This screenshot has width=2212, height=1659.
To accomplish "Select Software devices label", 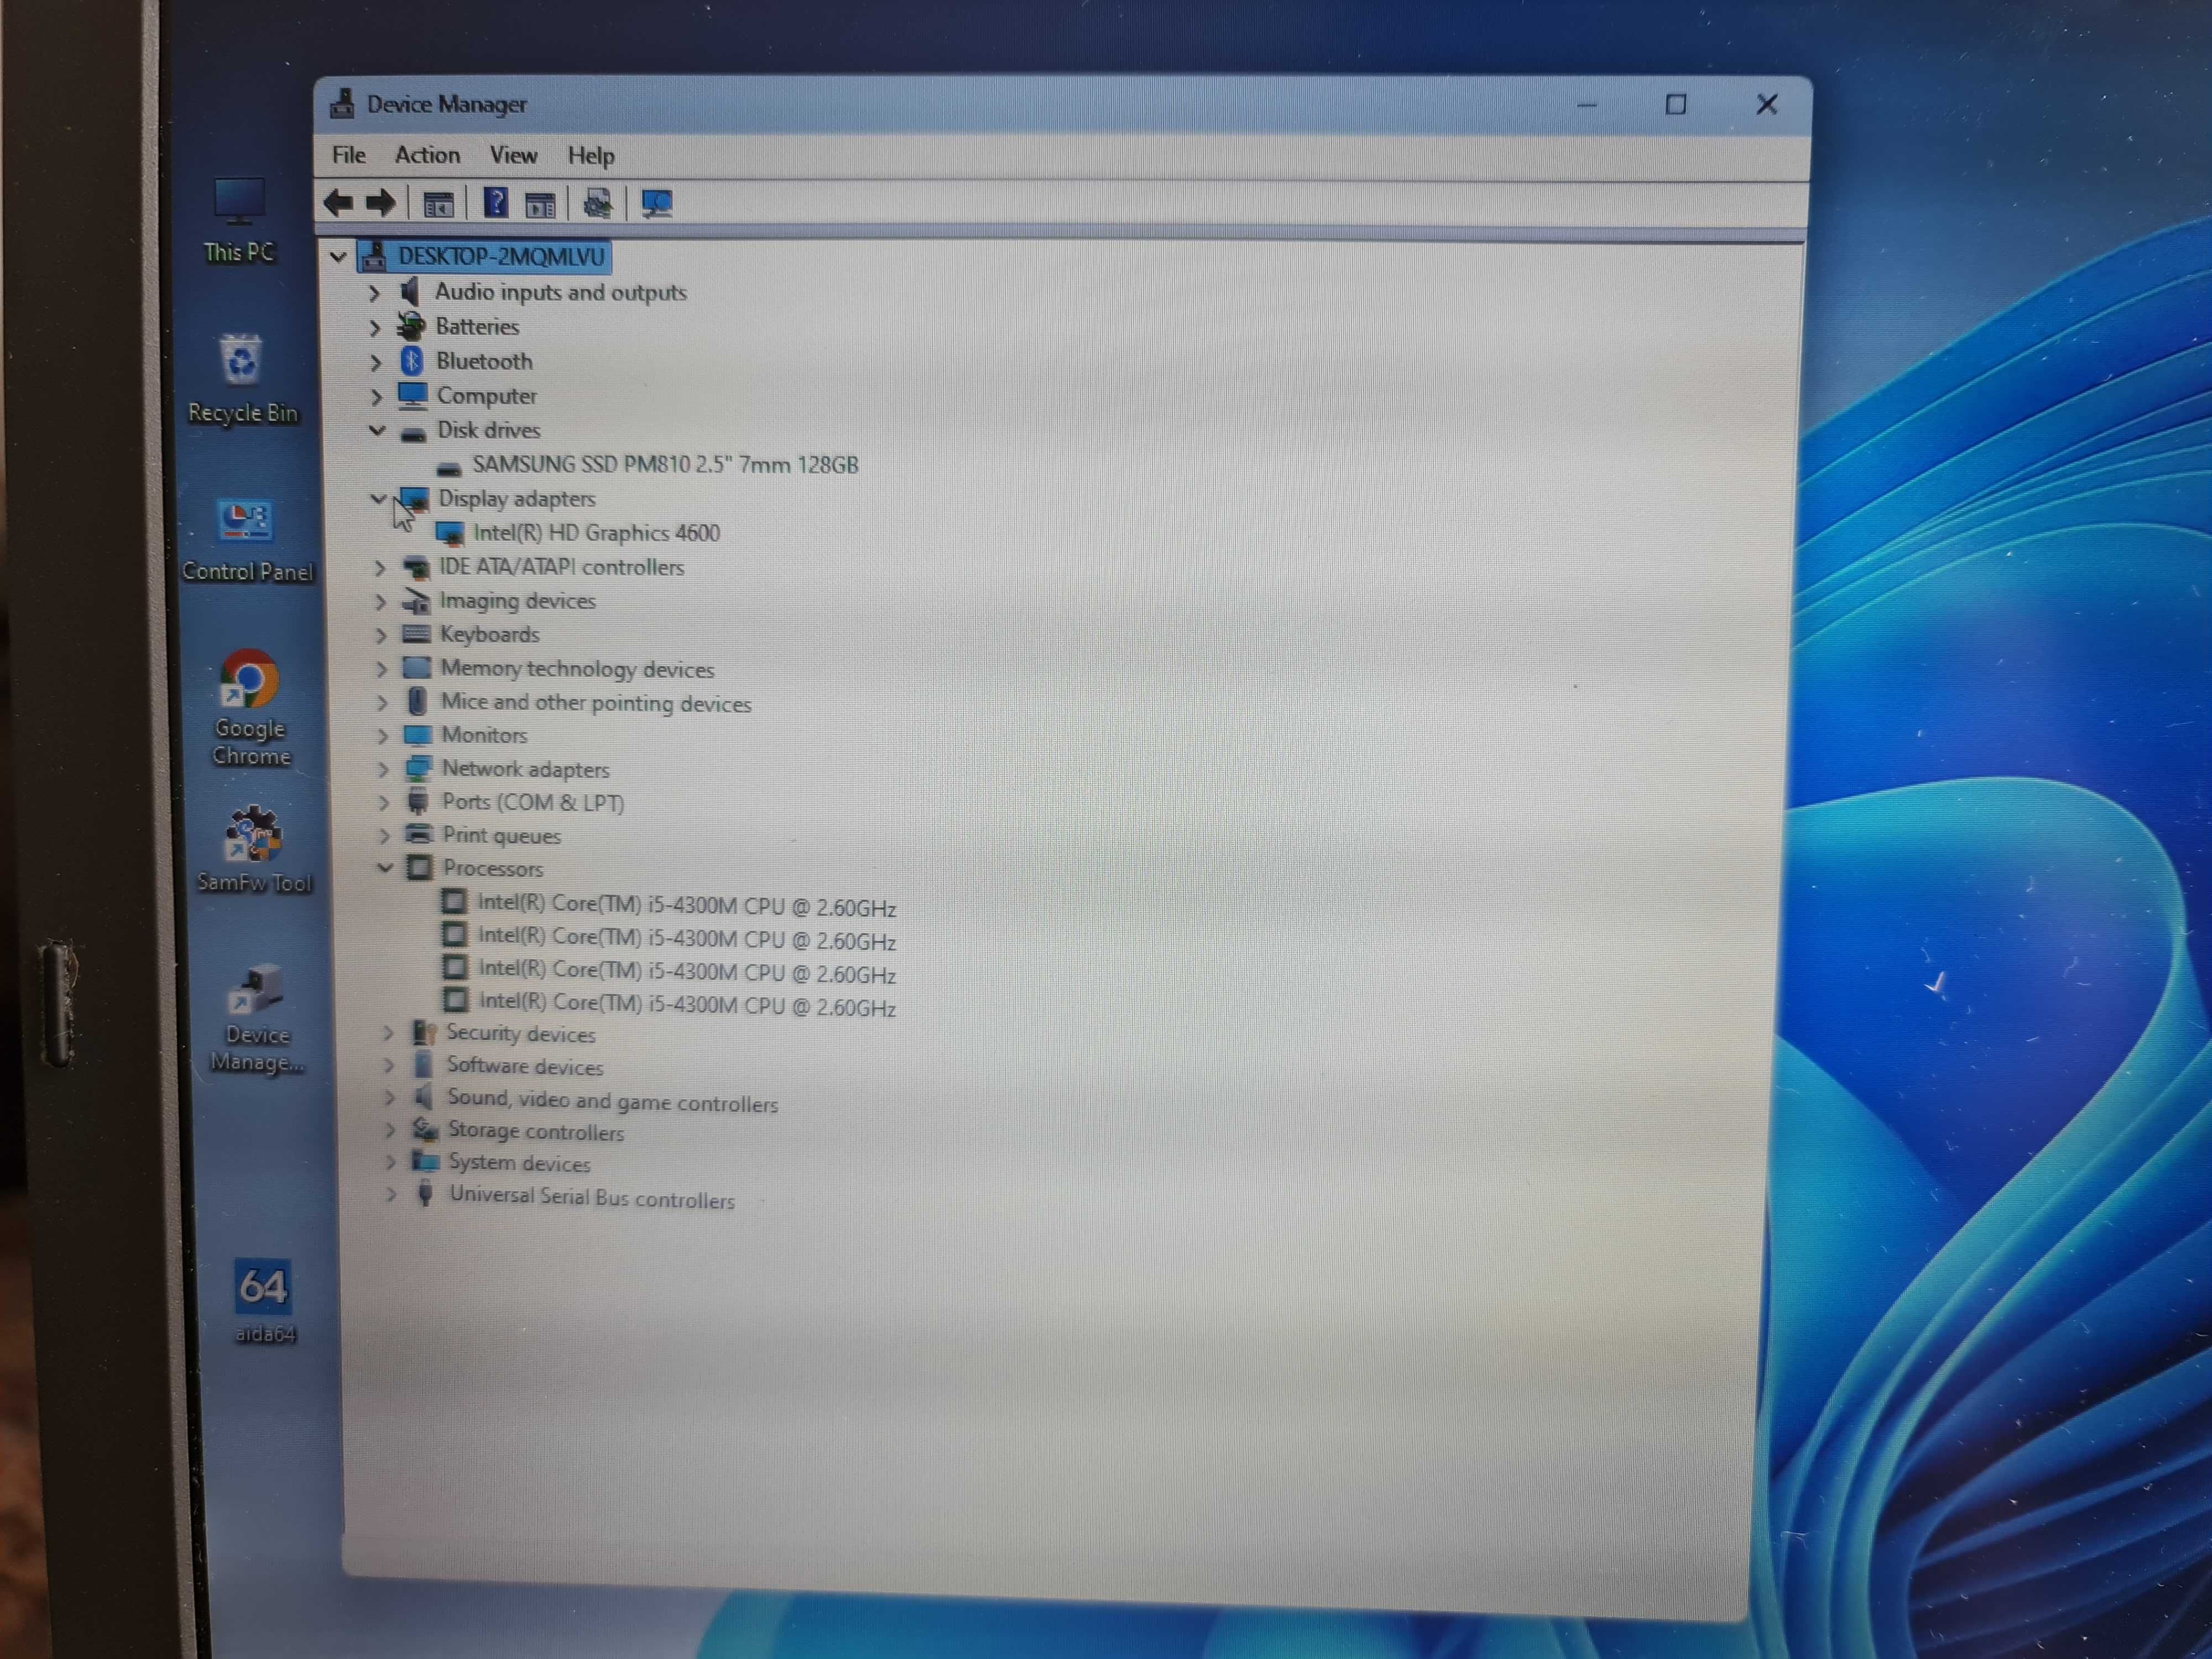I will pyautogui.click(x=525, y=1066).
